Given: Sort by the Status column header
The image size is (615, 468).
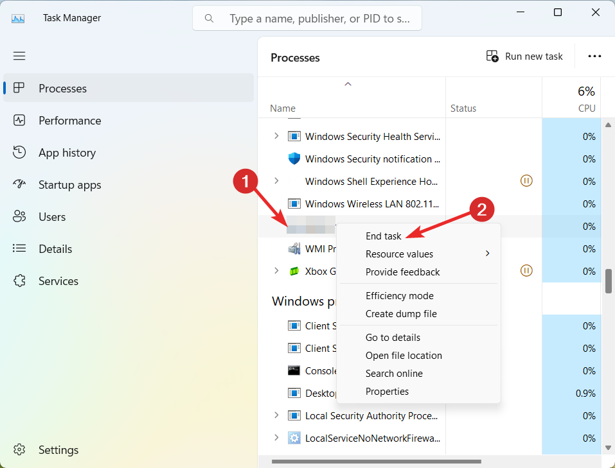Looking at the screenshot, I should [x=494, y=98].
